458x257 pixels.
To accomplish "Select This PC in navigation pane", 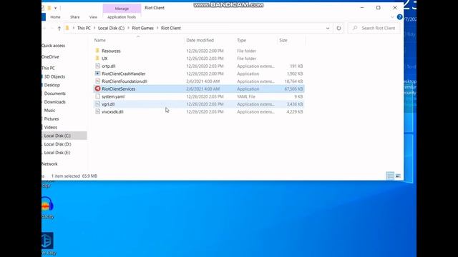I will pos(48,68).
